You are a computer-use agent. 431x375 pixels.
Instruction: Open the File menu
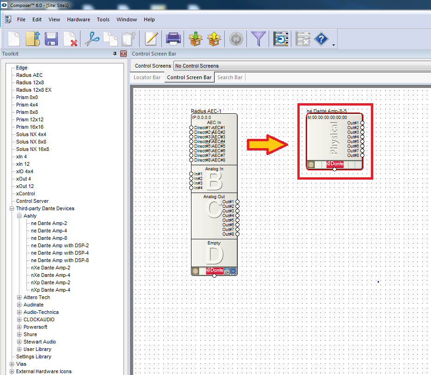click(x=21, y=19)
